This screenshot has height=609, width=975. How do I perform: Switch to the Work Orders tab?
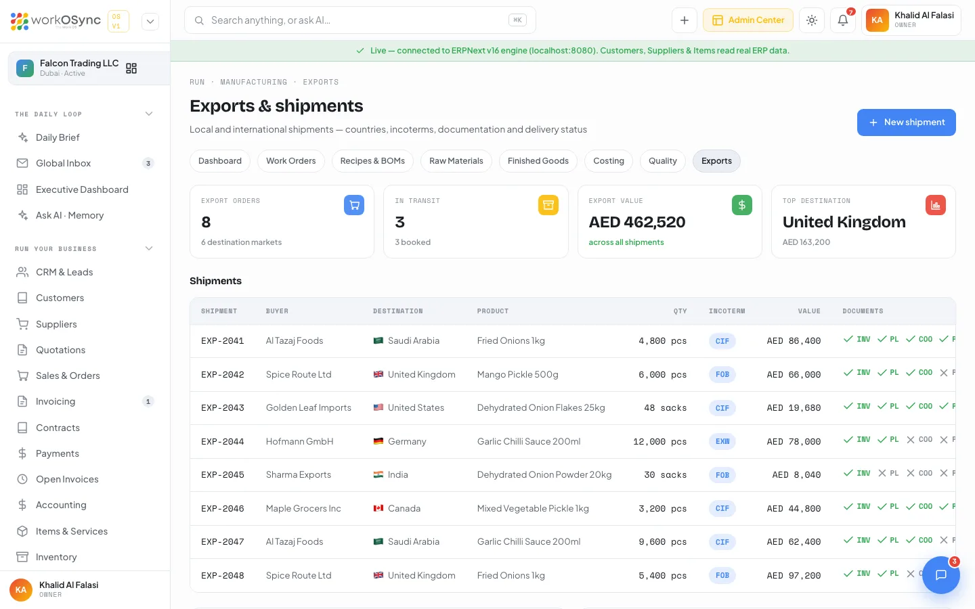pyautogui.click(x=291, y=161)
